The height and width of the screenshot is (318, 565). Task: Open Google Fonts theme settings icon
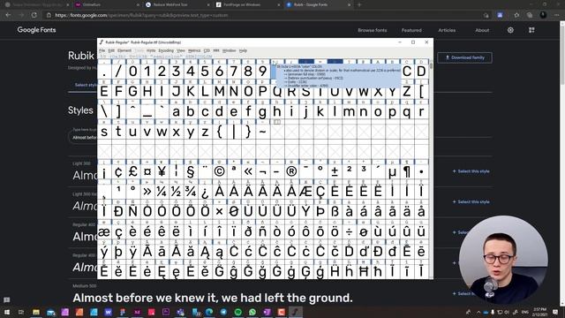510,30
